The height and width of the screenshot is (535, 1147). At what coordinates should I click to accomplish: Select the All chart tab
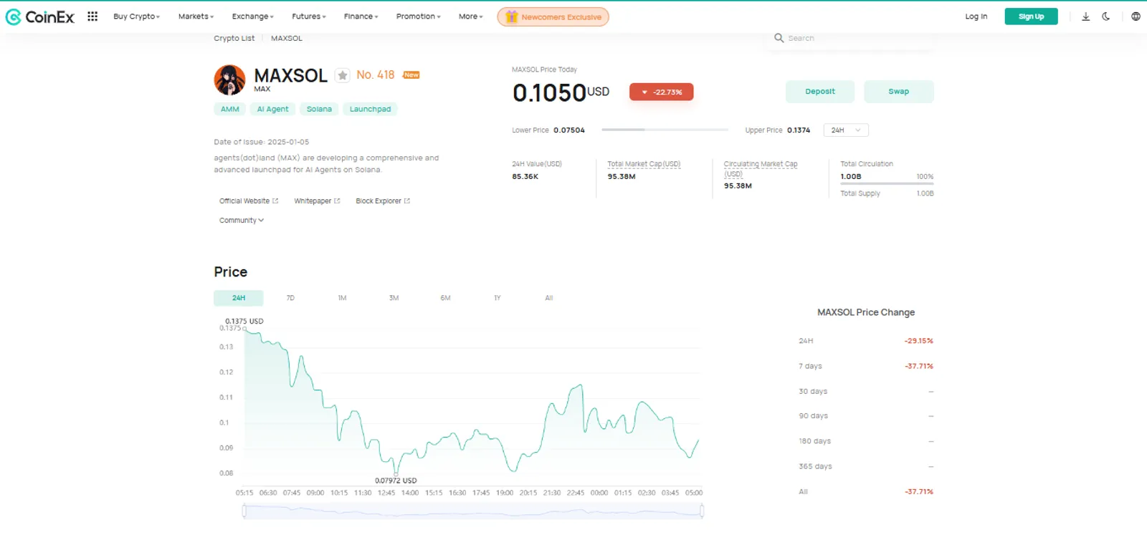[x=548, y=298]
